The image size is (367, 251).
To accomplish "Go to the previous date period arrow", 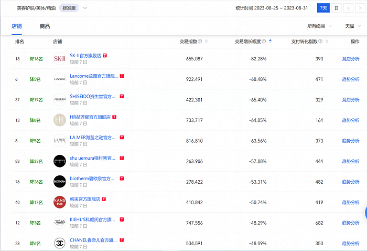I will (x=348, y=8).
